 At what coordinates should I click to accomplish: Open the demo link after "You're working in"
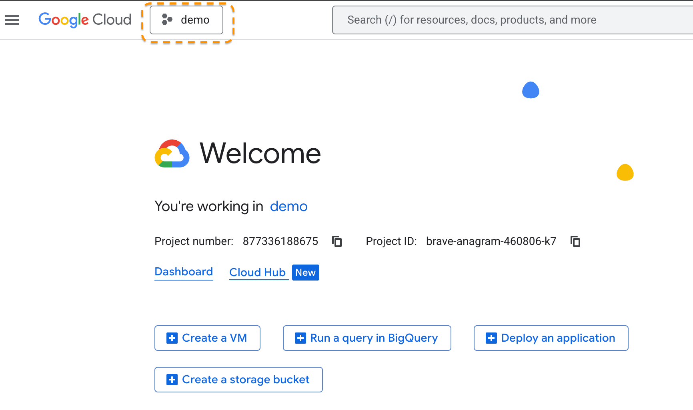tap(288, 207)
